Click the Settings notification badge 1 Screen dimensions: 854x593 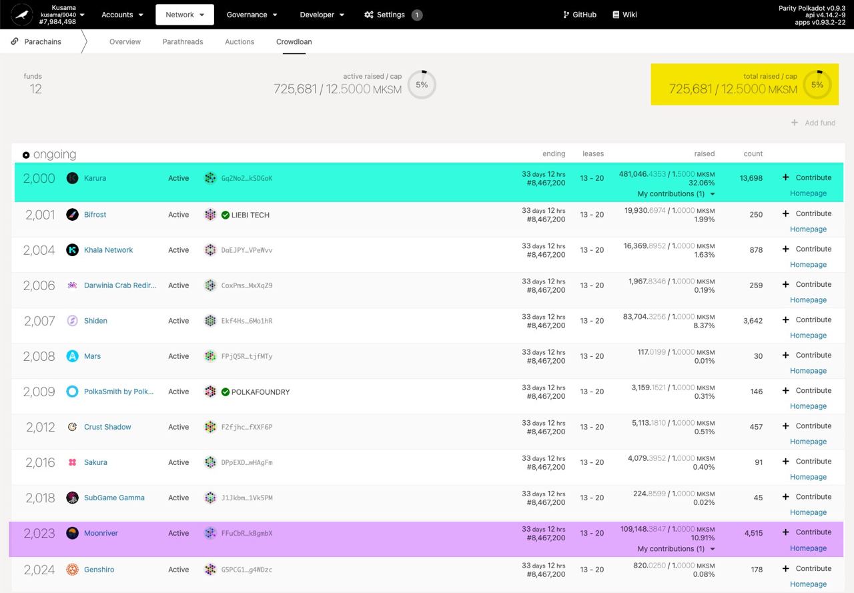(x=417, y=15)
